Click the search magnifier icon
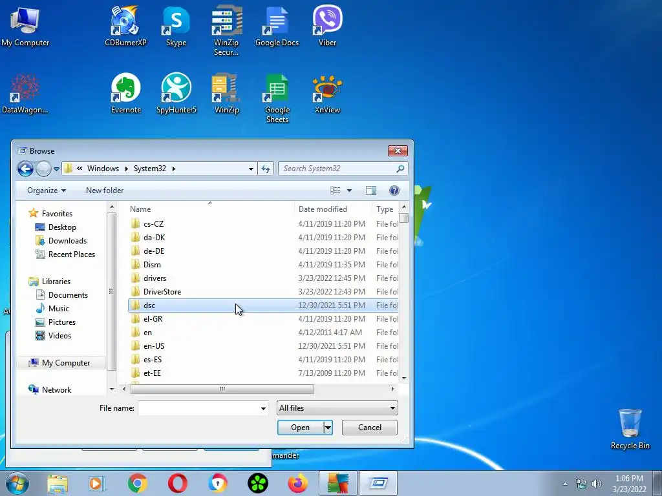The width and height of the screenshot is (662, 496). (x=400, y=169)
